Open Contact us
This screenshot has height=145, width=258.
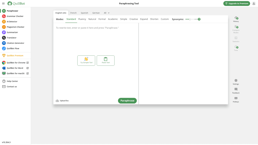[15, 87]
